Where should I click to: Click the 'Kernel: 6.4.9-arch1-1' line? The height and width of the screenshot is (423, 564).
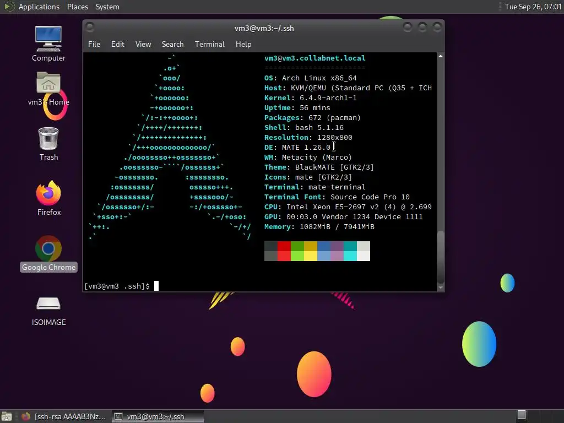click(x=311, y=98)
